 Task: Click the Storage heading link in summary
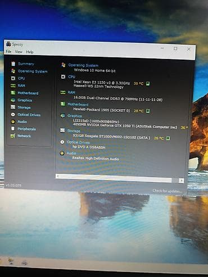pos(74,131)
